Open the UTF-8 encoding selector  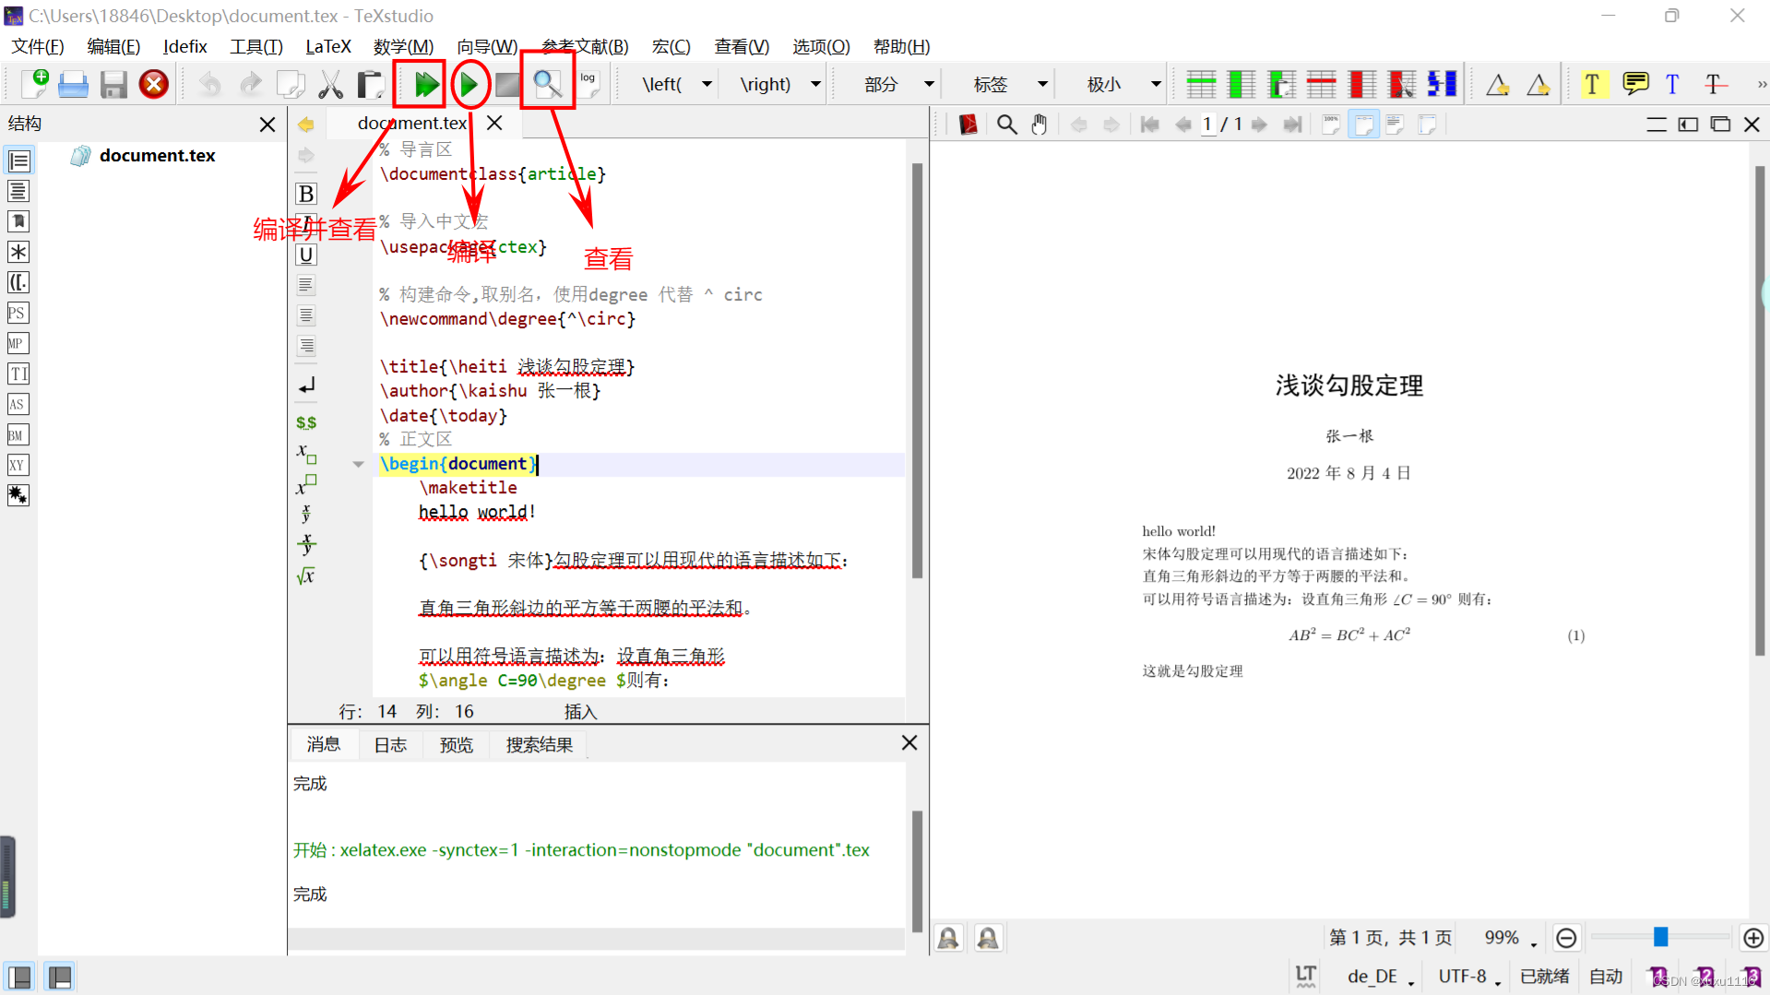tap(1469, 977)
